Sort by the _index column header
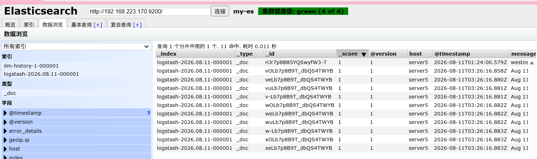 click(x=195, y=54)
